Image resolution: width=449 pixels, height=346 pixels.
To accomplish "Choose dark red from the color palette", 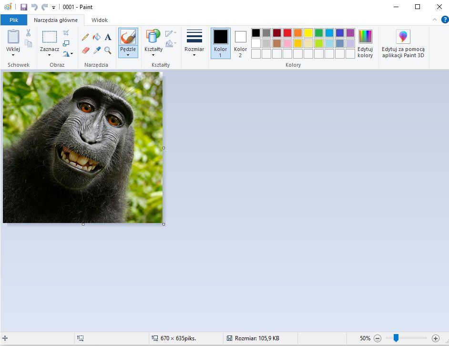I will pyautogui.click(x=277, y=33).
